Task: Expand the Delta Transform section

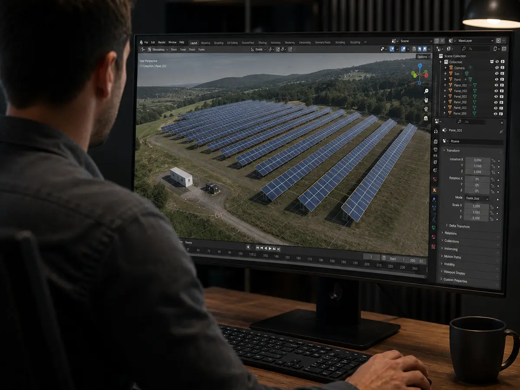Action: tap(457, 226)
